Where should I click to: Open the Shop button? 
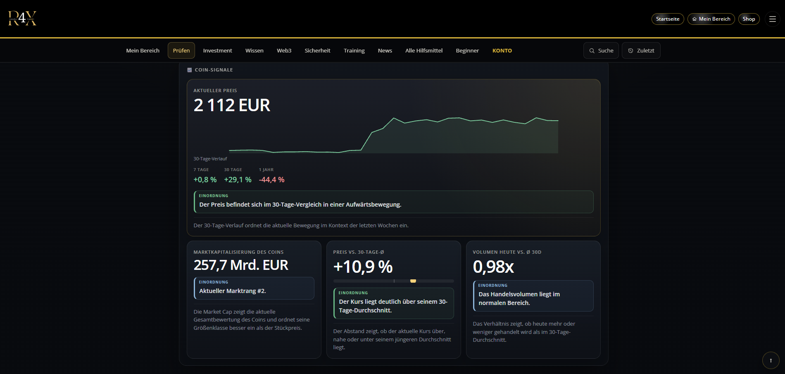point(749,19)
